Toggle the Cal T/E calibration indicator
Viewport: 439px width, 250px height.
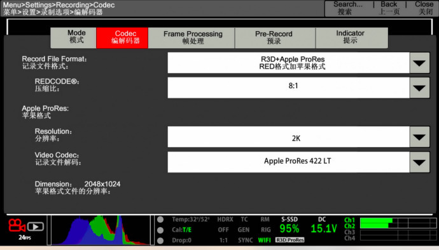pos(181,230)
